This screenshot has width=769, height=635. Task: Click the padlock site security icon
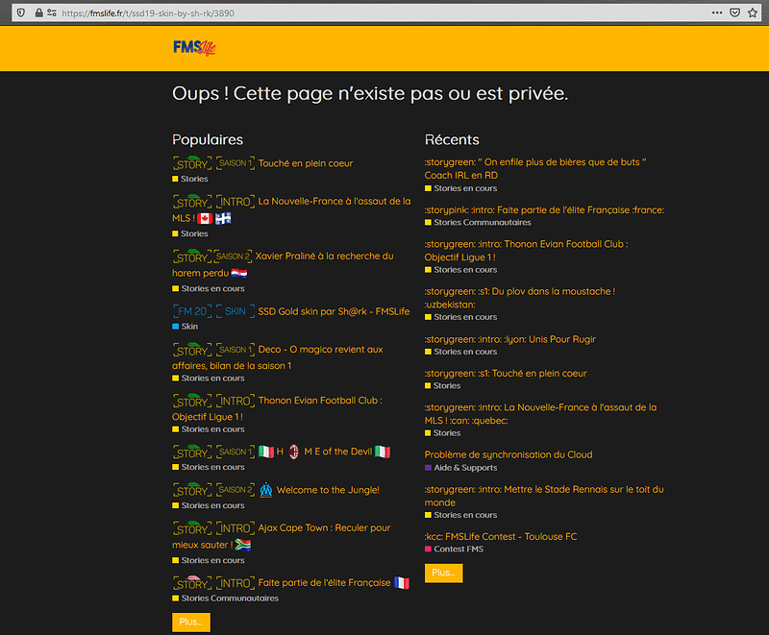(38, 12)
